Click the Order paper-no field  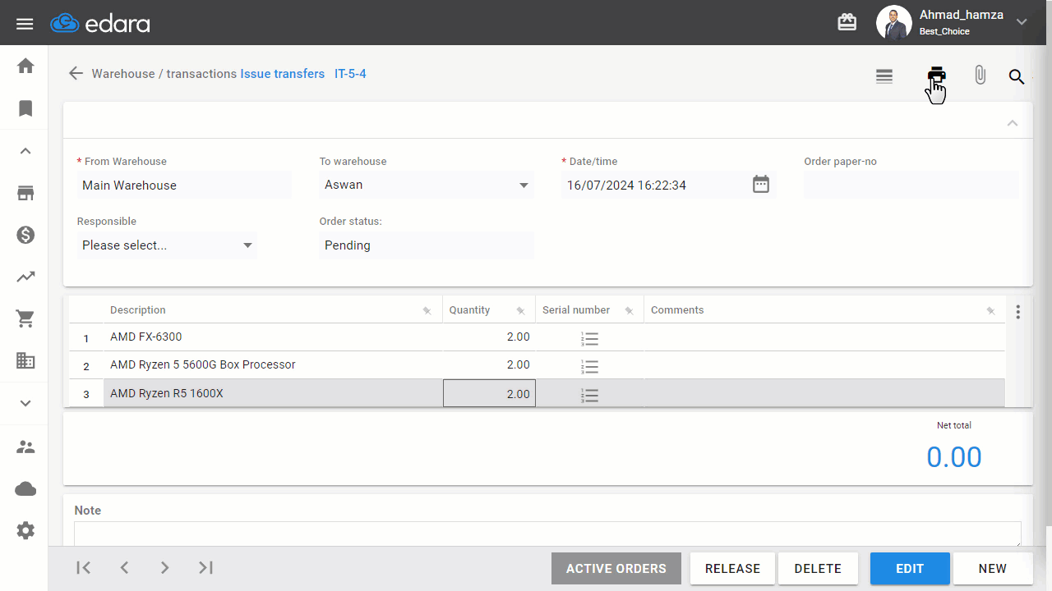pyautogui.click(x=911, y=185)
